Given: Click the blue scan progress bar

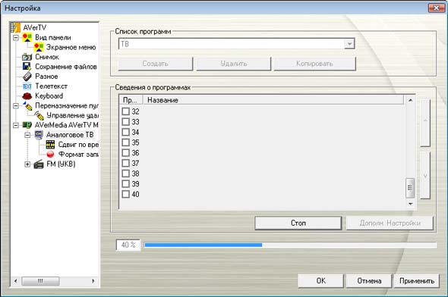Looking at the screenshot, I should (x=203, y=245).
